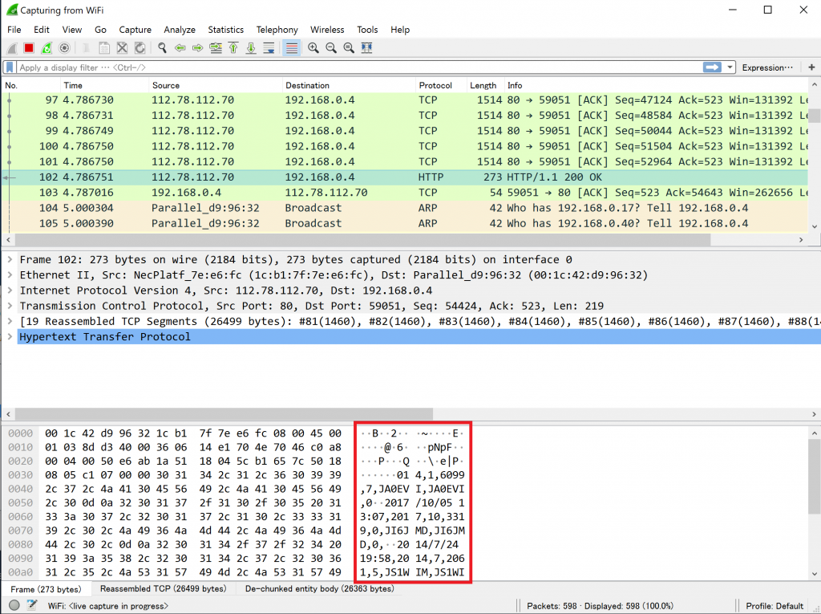Apply the display filter arrow button
The width and height of the screenshot is (821, 614).
pos(712,67)
